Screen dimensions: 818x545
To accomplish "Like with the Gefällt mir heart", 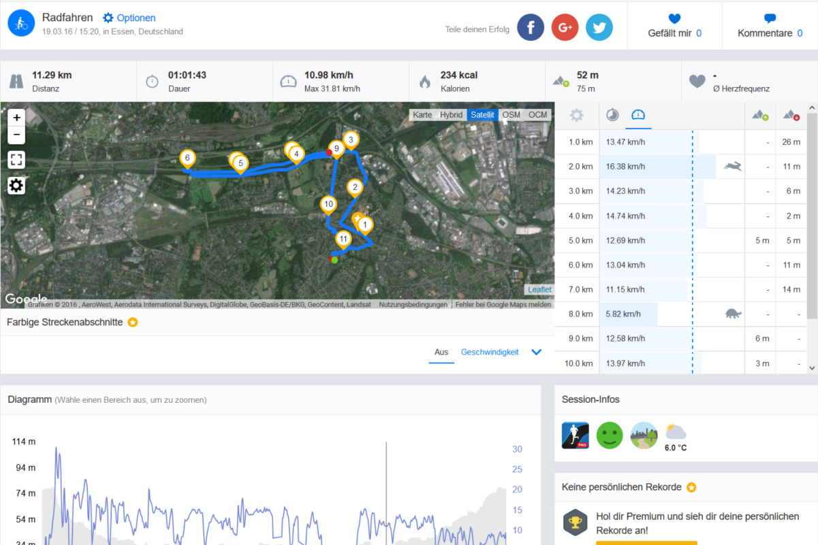I will (674, 26).
